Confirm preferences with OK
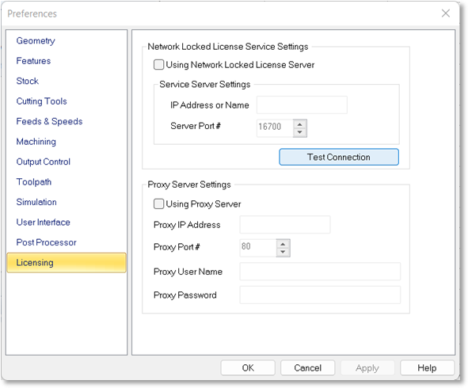The image size is (468, 388). (x=248, y=367)
